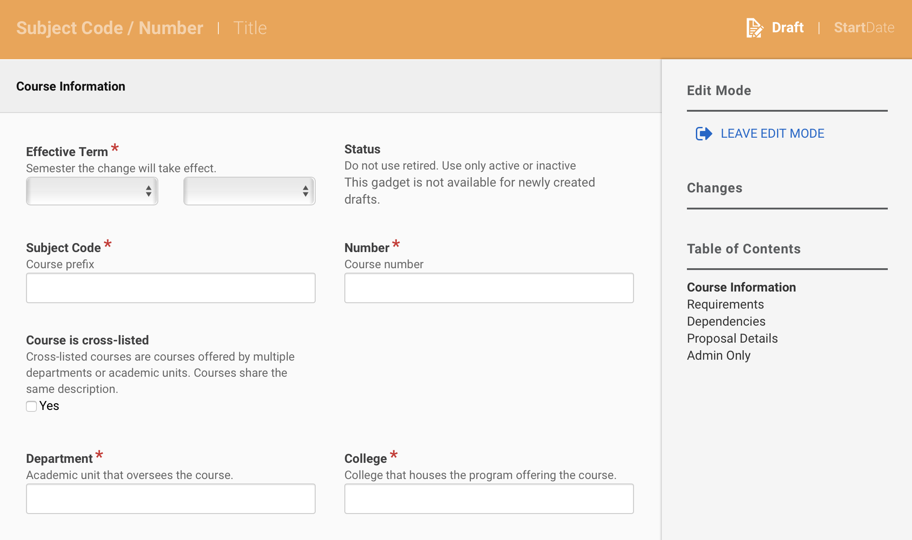912x540 pixels.
Task: Click the StartDate text in header
Action: point(864,28)
